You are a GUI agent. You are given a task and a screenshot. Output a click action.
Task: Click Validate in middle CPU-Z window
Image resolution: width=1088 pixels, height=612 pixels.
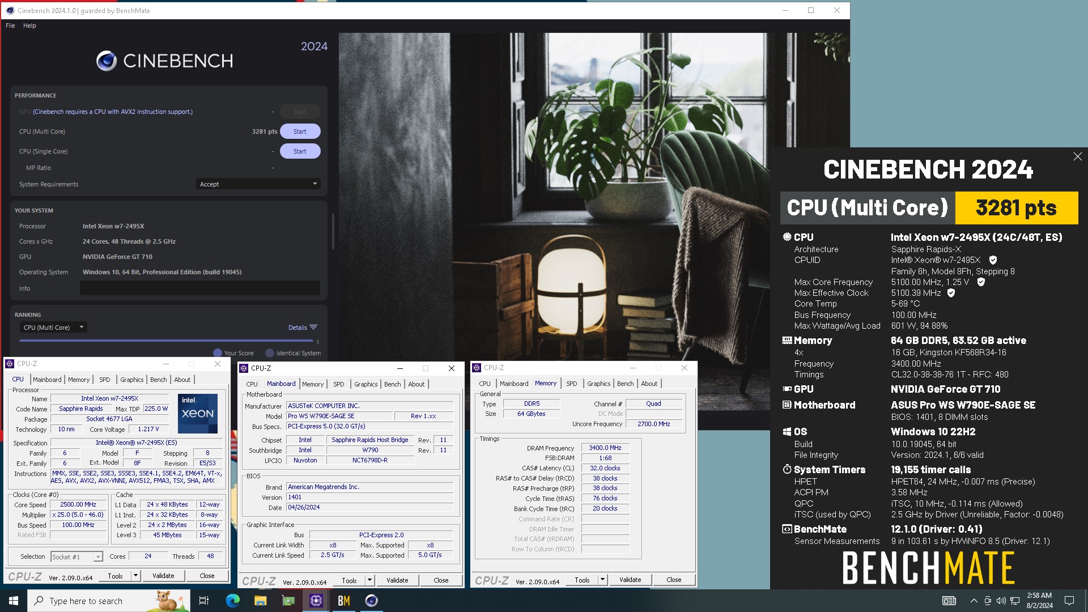click(x=397, y=580)
